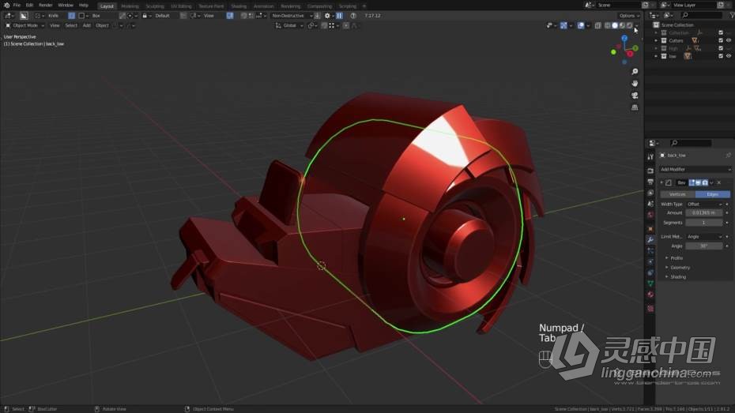Viewport: 735px width, 413px height.
Task: Open the Window menu
Action: pos(66,6)
